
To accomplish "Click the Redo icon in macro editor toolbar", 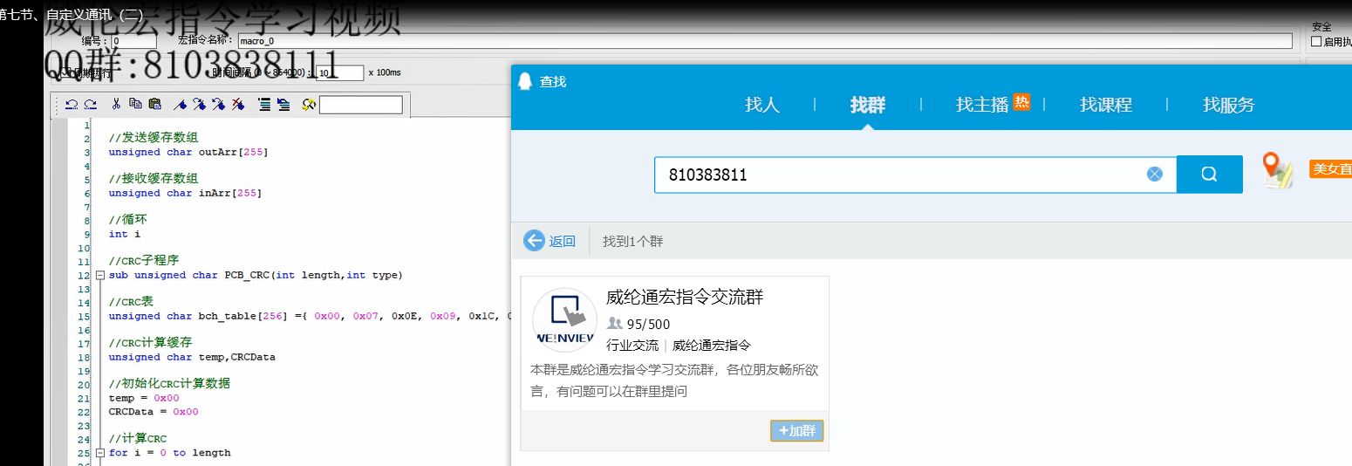I will (x=90, y=105).
